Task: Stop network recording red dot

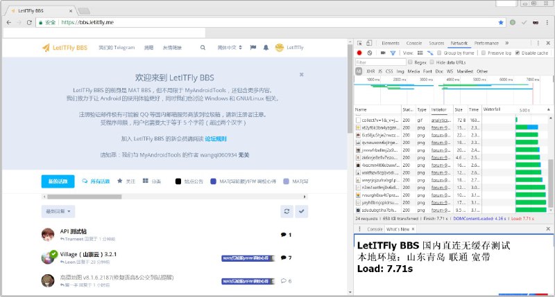Action: [359, 53]
